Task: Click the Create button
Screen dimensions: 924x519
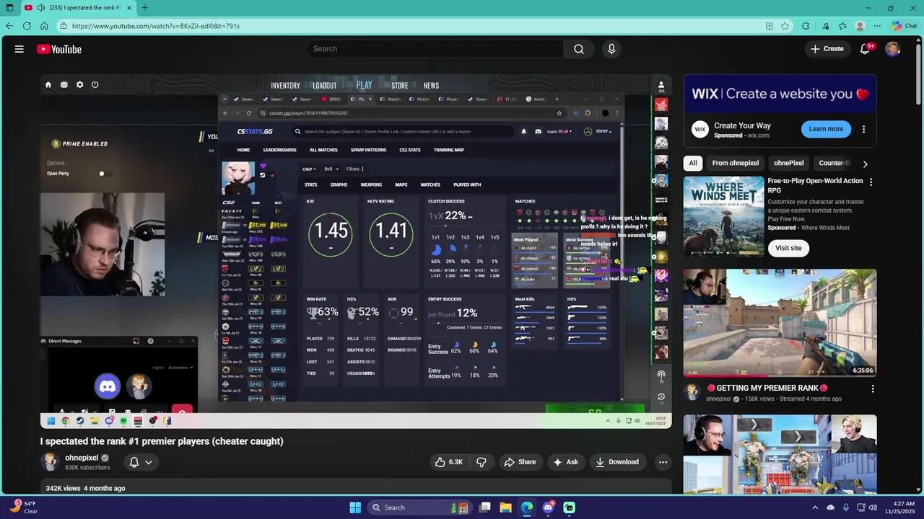Action: (827, 49)
